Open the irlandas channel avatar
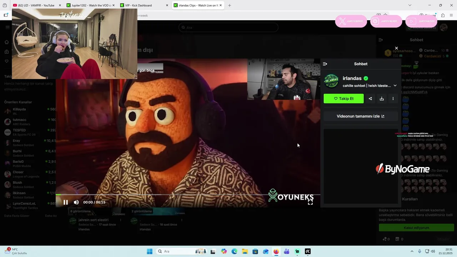This screenshot has height=257, width=457. (331, 81)
